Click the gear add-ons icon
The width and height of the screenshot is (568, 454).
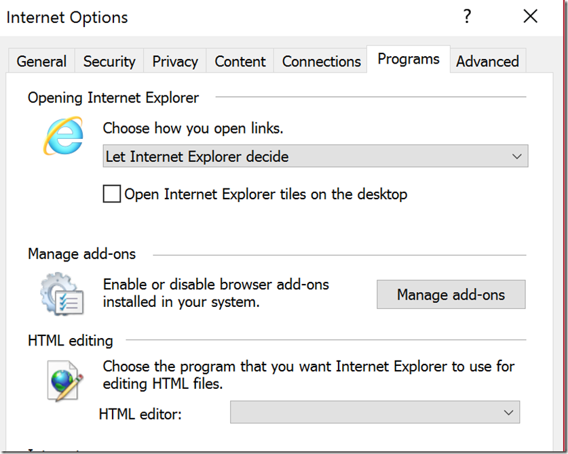point(62,293)
